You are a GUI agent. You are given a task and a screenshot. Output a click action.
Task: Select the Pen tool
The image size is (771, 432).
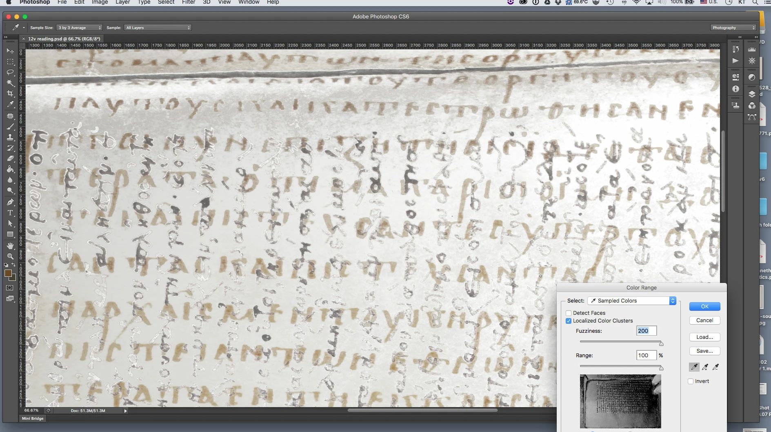tap(10, 202)
